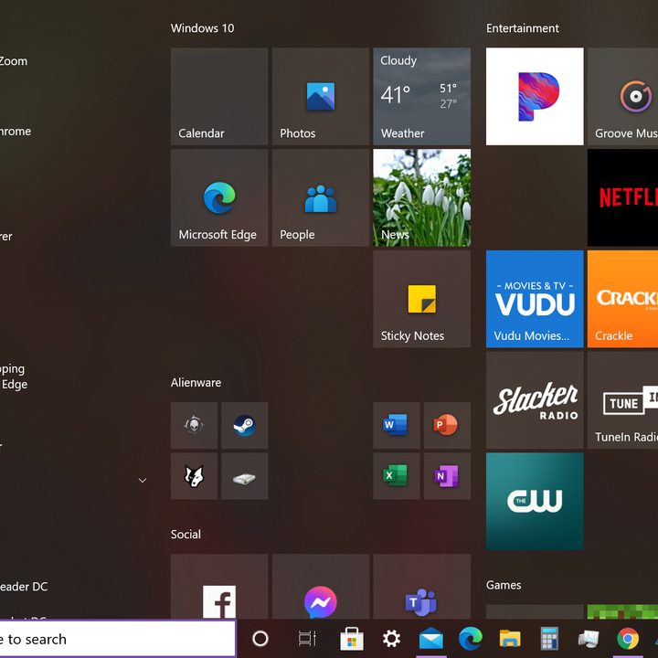Open the Messenger tile
Viewport: 658px width, 658px height.
(x=320, y=586)
